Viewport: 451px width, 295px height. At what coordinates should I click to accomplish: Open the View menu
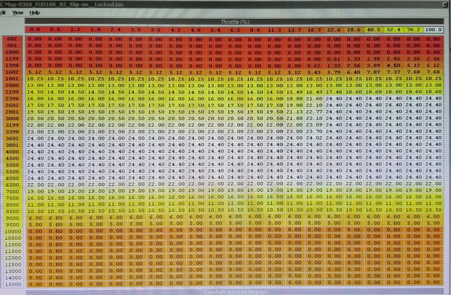pyautogui.click(x=18, y=12)
